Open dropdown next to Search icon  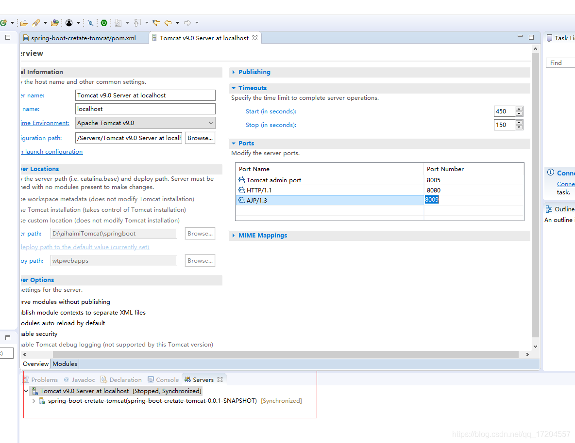[46, 23]
